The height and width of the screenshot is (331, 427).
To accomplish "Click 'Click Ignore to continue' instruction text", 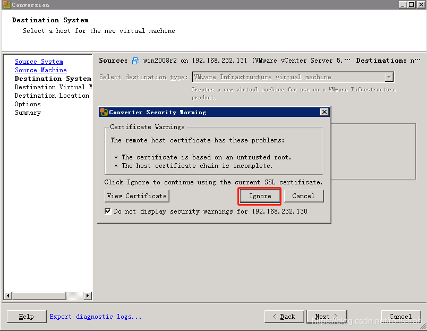I will [213, 182].
